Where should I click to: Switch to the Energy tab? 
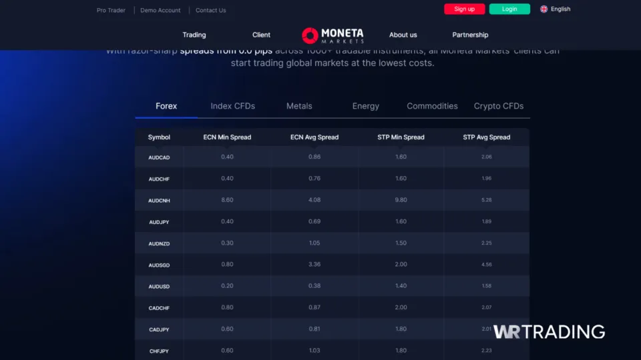(365, 106)
